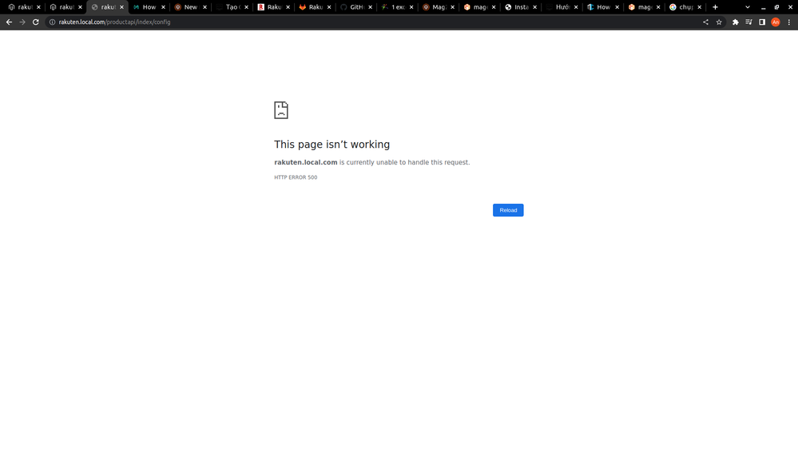This screenshot has height=449, width=798.
Task: Close the GitHub tab
Action: point(370,7)
